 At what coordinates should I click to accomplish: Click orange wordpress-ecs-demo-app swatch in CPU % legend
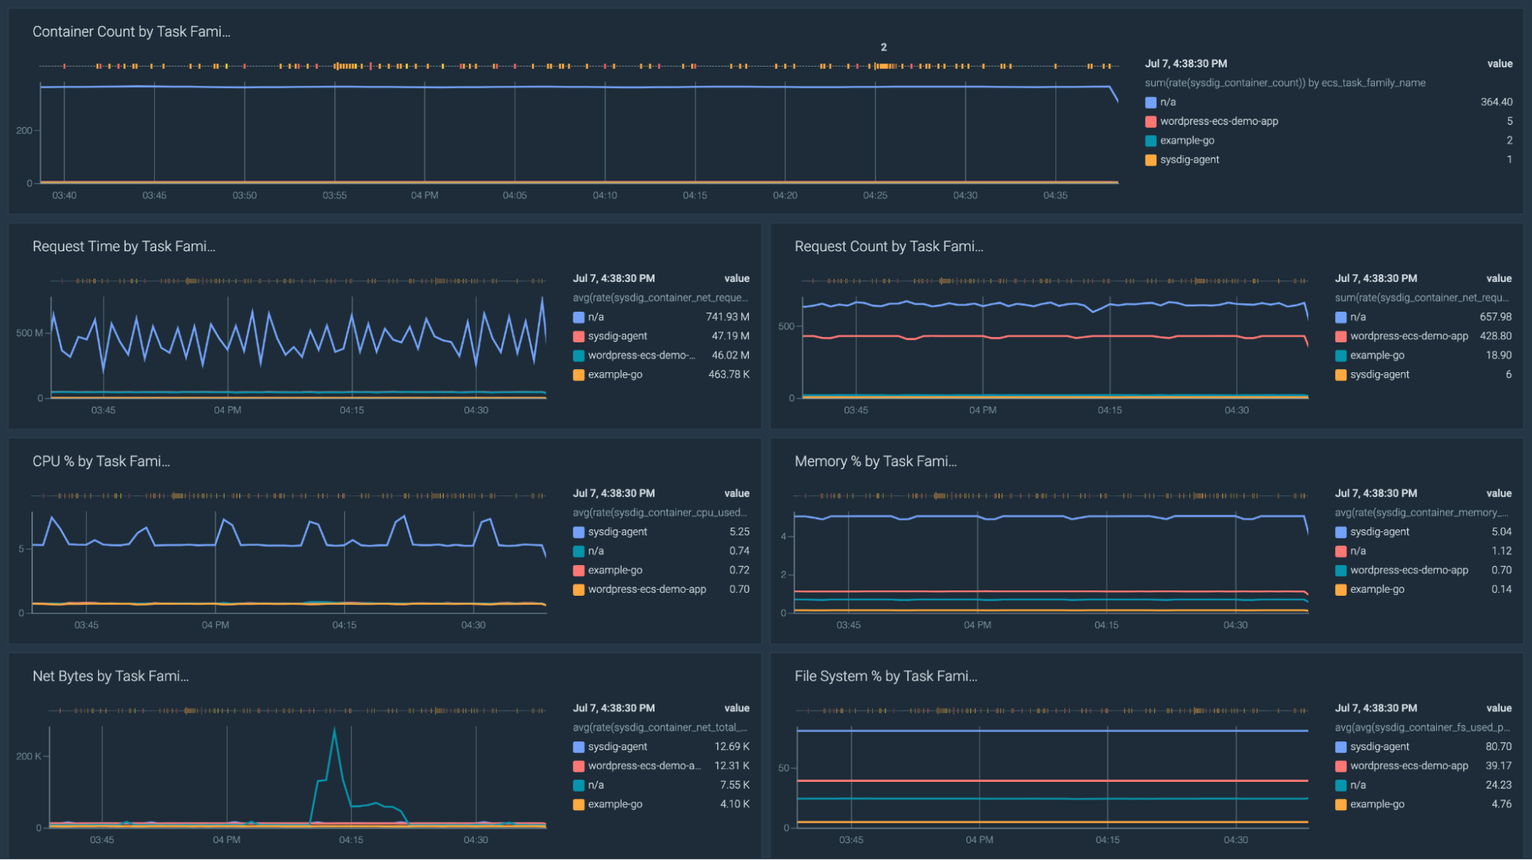point(579,590)
